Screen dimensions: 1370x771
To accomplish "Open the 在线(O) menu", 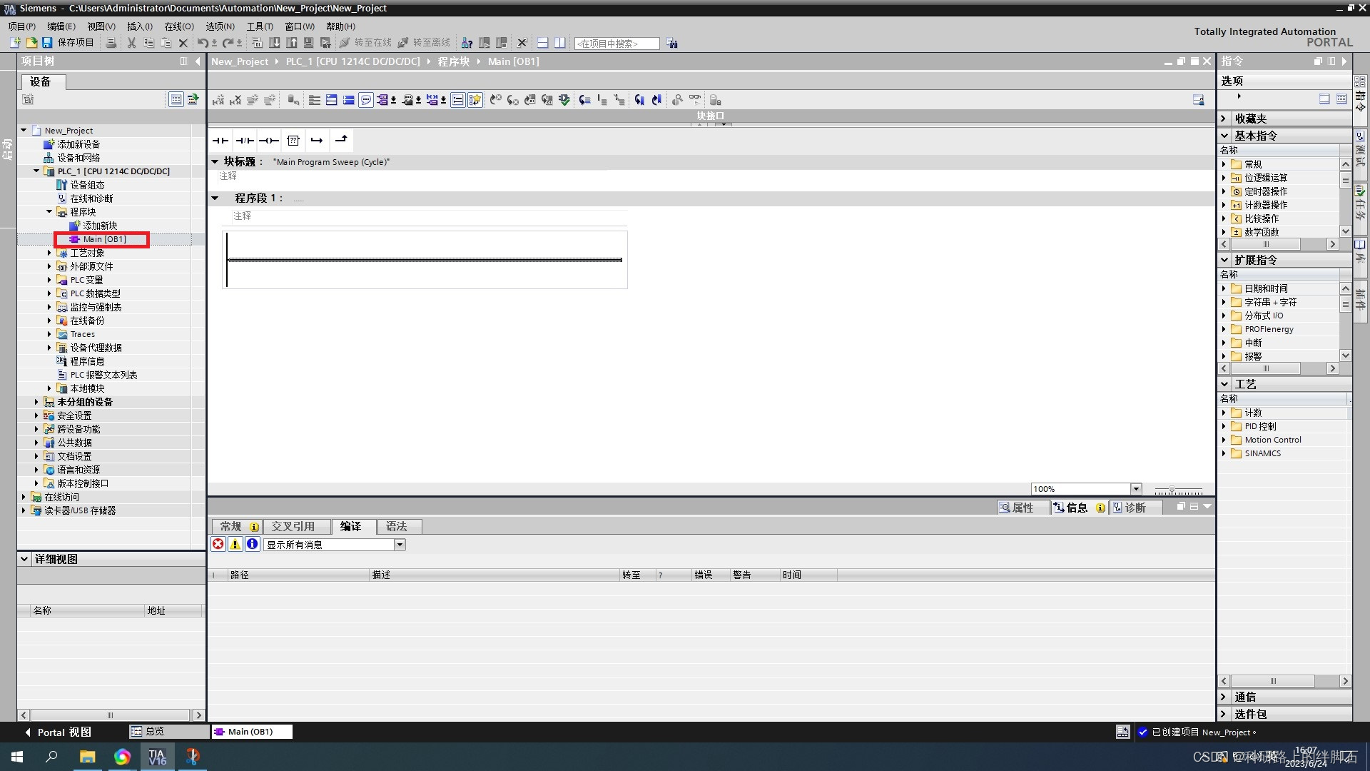I will [179, 26].
